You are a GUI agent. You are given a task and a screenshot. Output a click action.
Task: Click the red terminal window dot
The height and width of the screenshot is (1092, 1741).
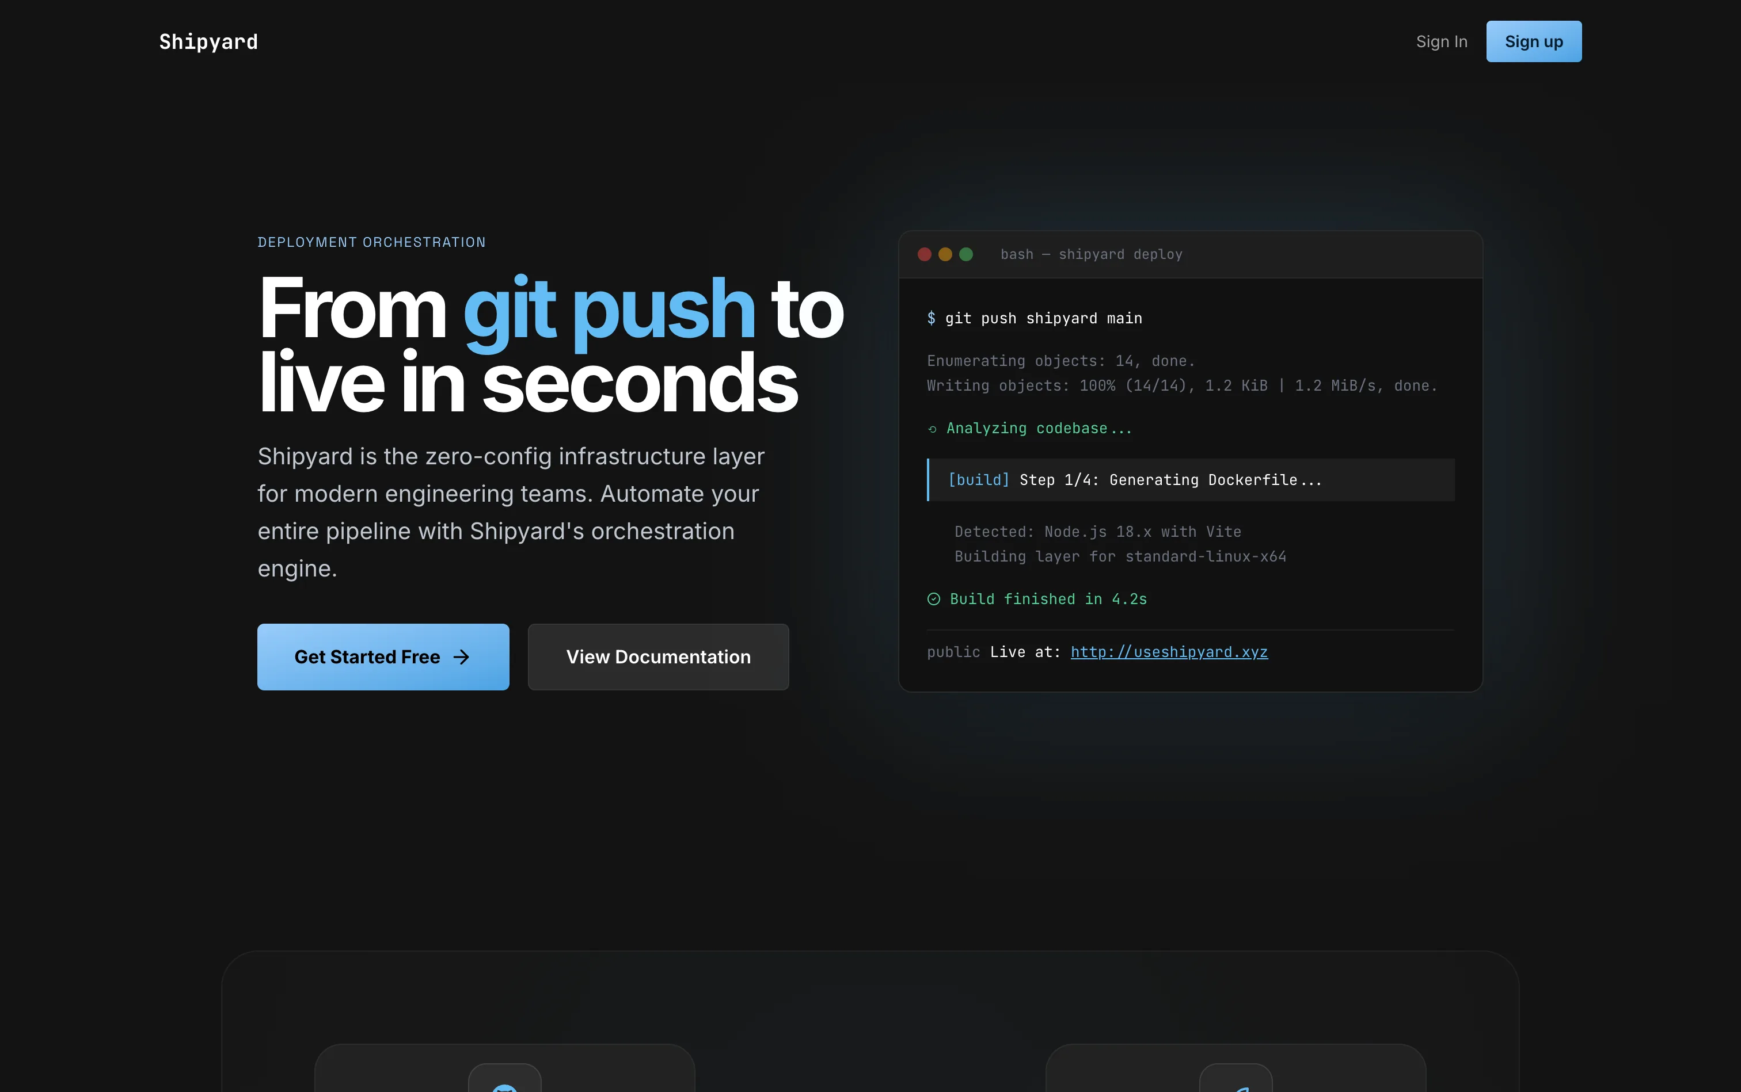pyautogui.click(x=925, y=254)
